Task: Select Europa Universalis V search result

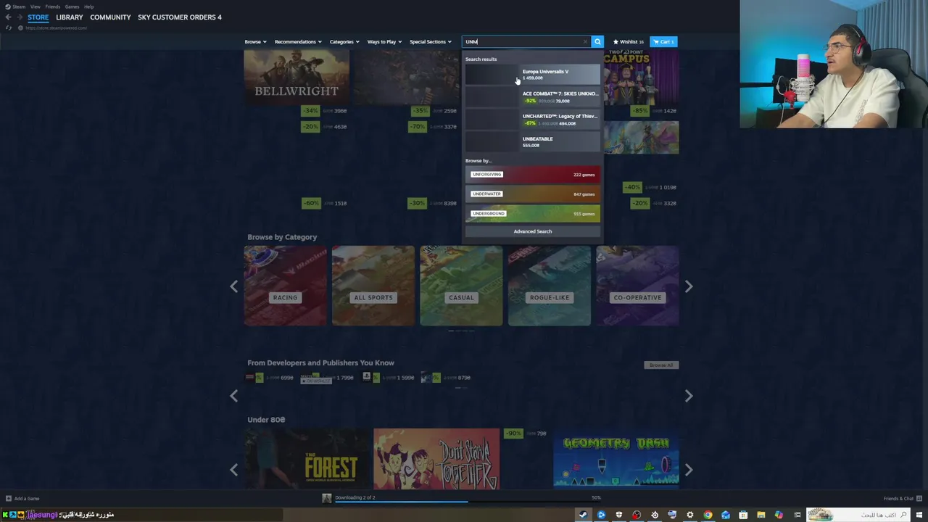Action: 533,75
